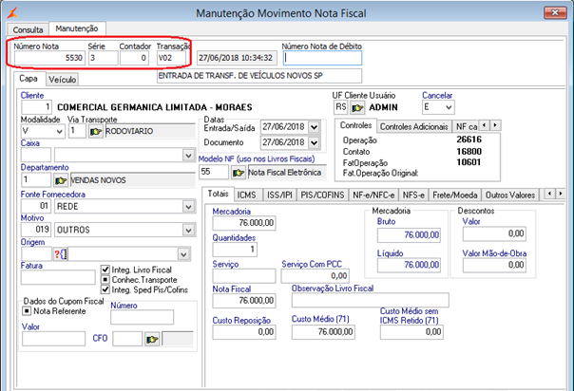Expand the Fonte Fornecedora REDE dropdown

[188, 207]
